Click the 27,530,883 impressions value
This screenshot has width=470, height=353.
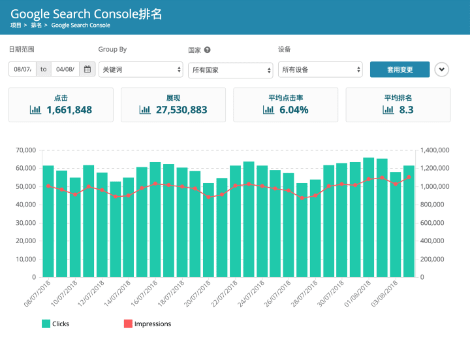181,110
